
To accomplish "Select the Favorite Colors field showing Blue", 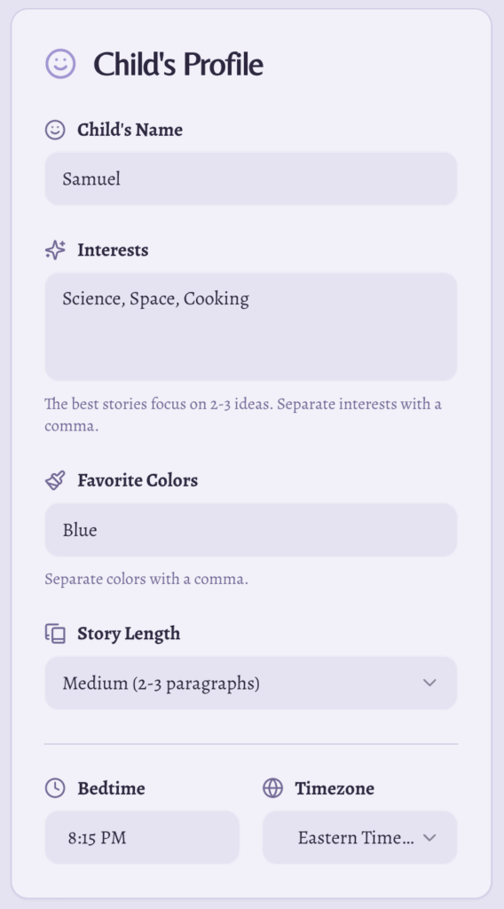I will 251,530.
